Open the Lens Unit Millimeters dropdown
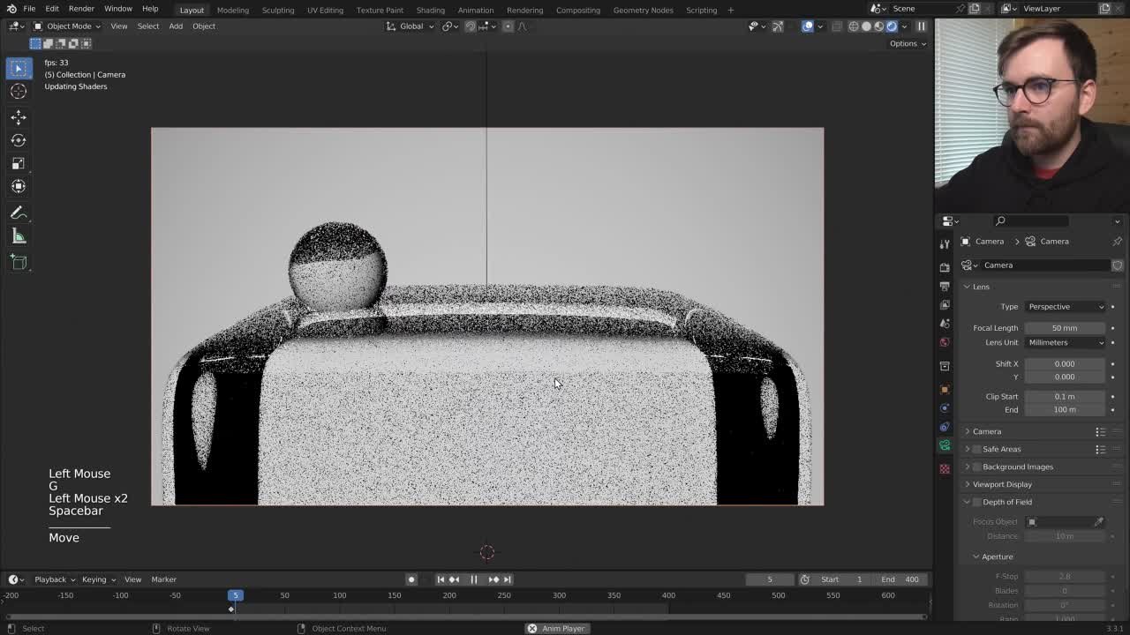The width and height of the screenshot is (1130, 635). point(1065,342)
